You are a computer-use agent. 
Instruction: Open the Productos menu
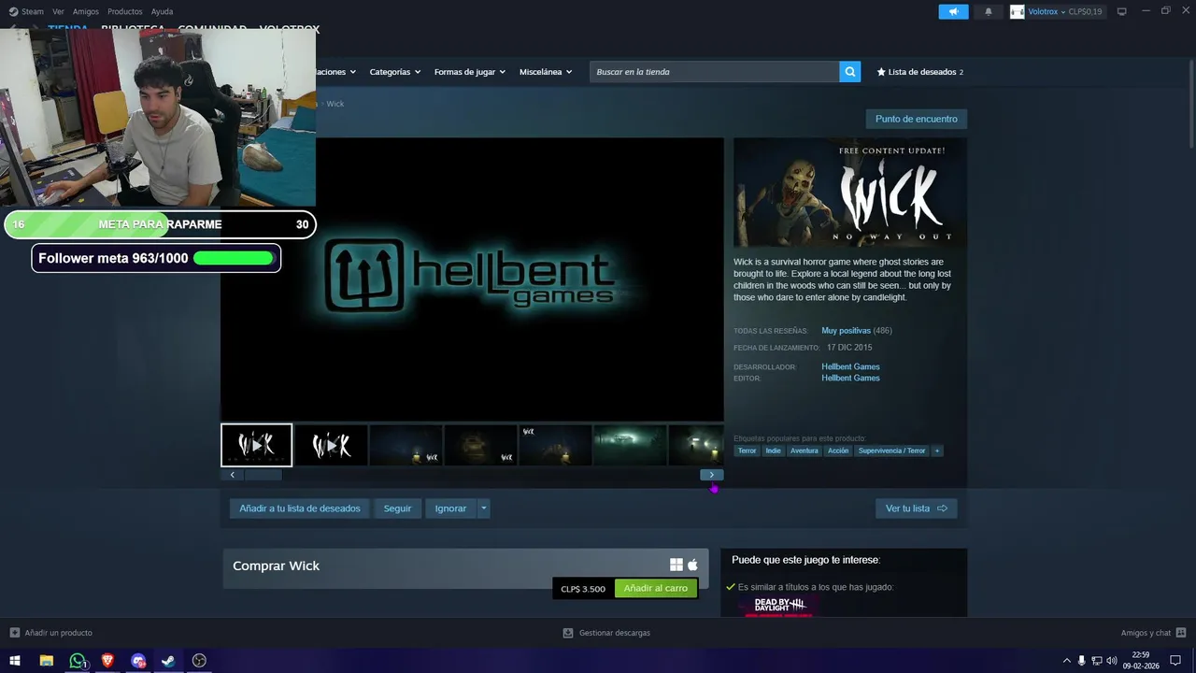[124, 11]
